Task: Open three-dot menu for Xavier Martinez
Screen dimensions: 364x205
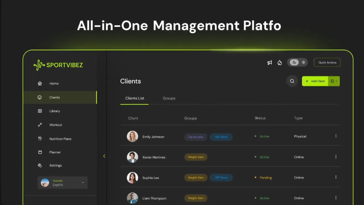Action: [x=336, y=157]
